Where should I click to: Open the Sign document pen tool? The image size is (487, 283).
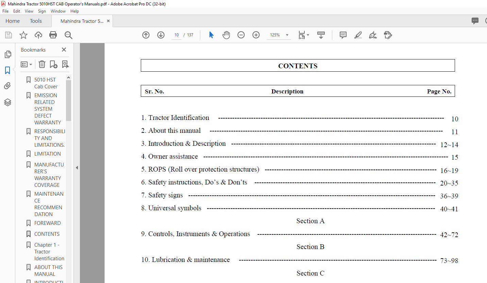pyautogui.click(x=373, y=35)
